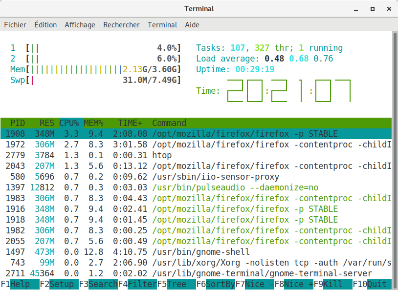Select the gnome-shell process row

196,252
